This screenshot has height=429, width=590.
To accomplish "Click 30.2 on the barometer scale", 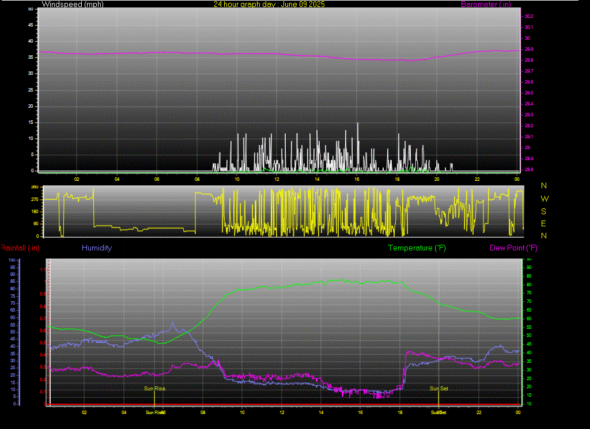I will 529,16.
